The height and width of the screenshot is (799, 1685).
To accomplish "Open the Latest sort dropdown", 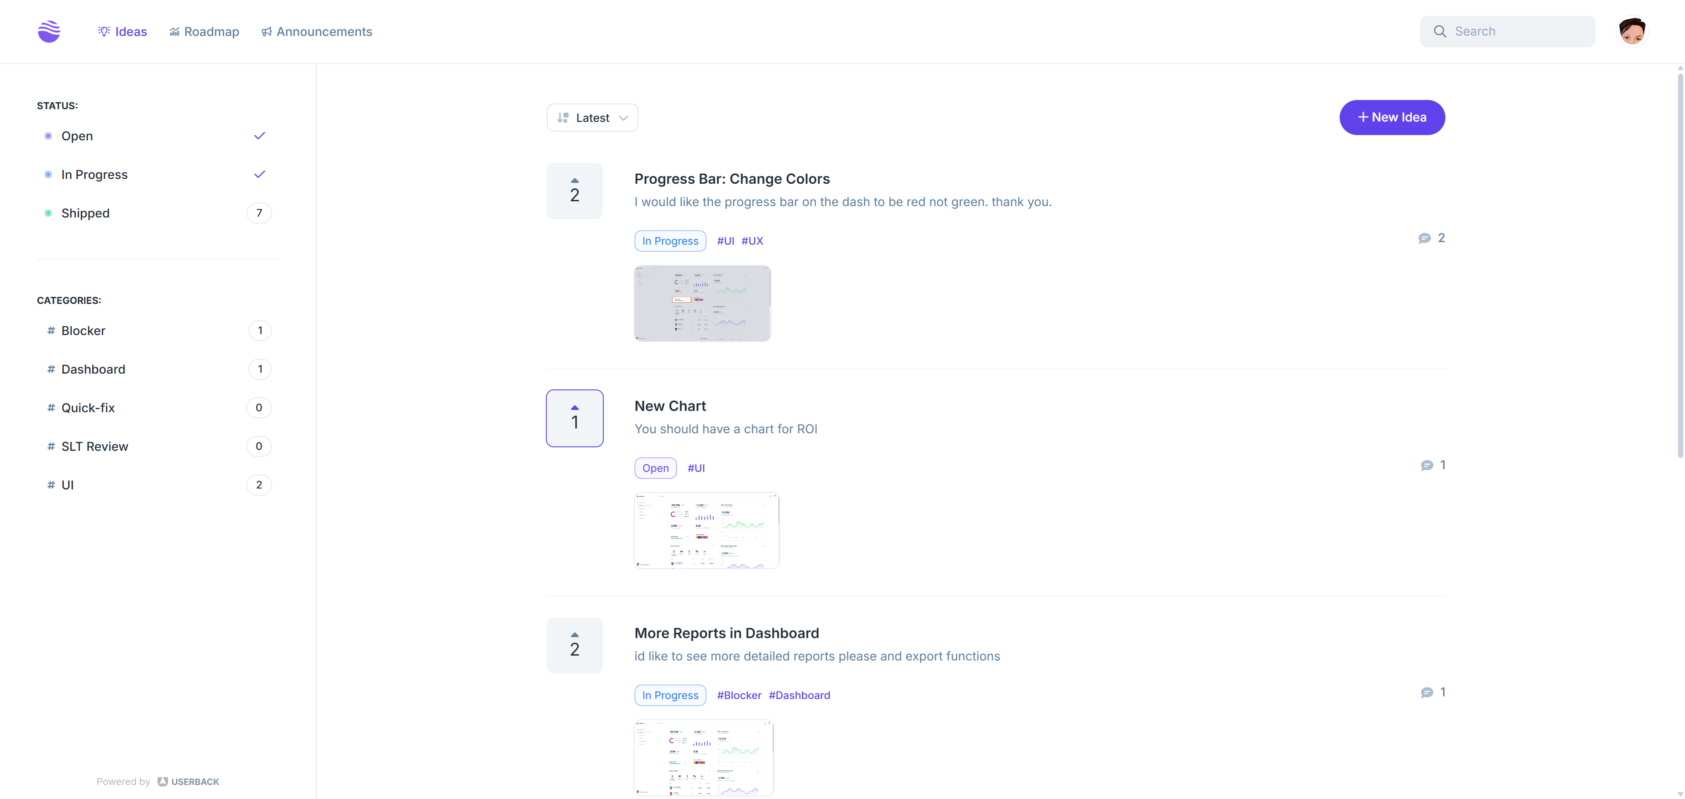I will pyautogui.click(x=592, y=118).
